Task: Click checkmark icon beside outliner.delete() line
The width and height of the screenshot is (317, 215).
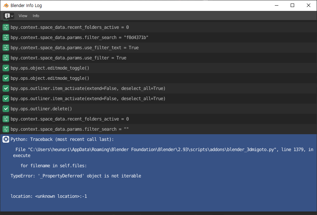Action: pos(6,109)
